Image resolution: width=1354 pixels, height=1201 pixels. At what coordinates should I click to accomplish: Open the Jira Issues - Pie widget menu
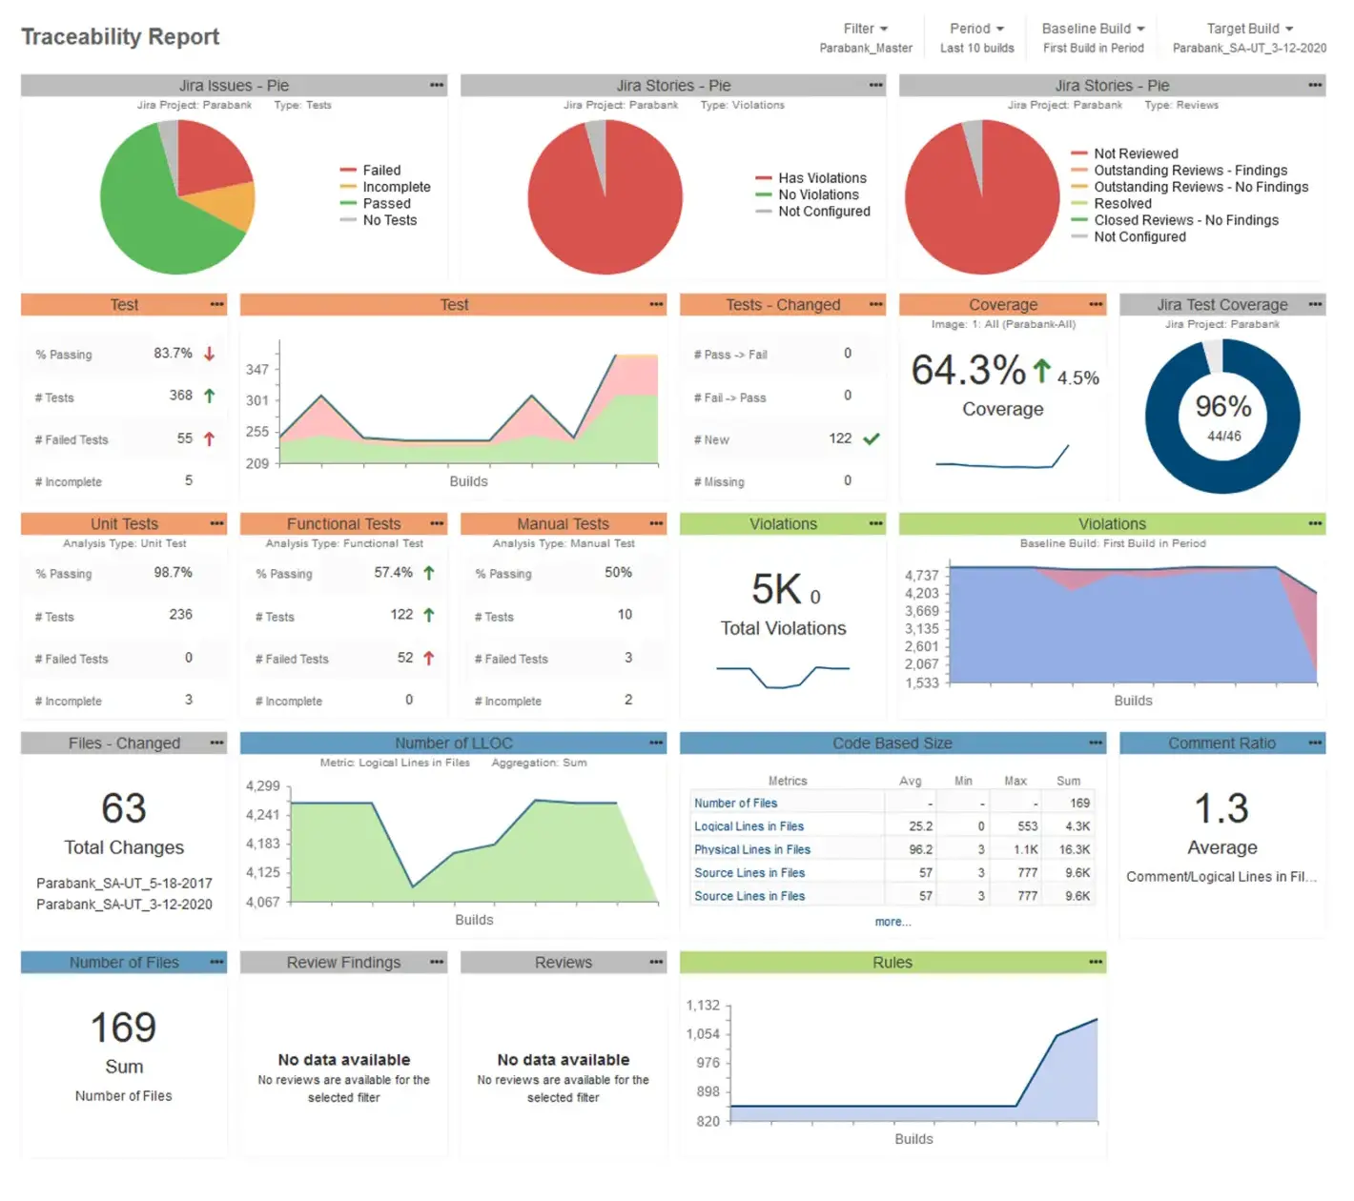coord(437,86)
